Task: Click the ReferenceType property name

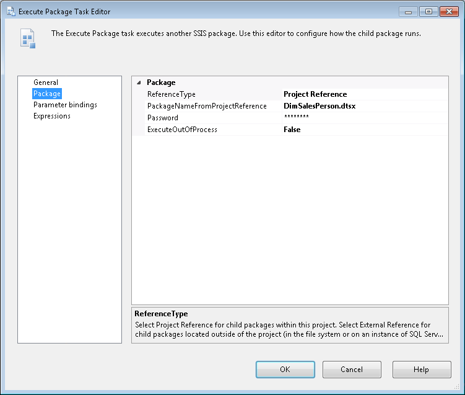Action: (172, 94)
